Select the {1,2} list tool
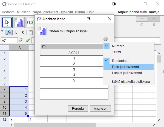Image resolution: width=164 pixels, height=127 pixels. point(30,22)
